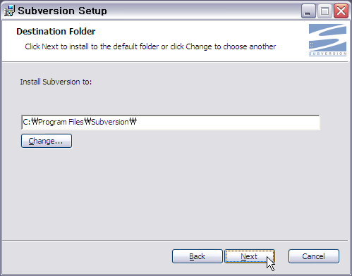352x276 pixels.
Task: Open the Change... folder browser
Action: pos(47,141)
